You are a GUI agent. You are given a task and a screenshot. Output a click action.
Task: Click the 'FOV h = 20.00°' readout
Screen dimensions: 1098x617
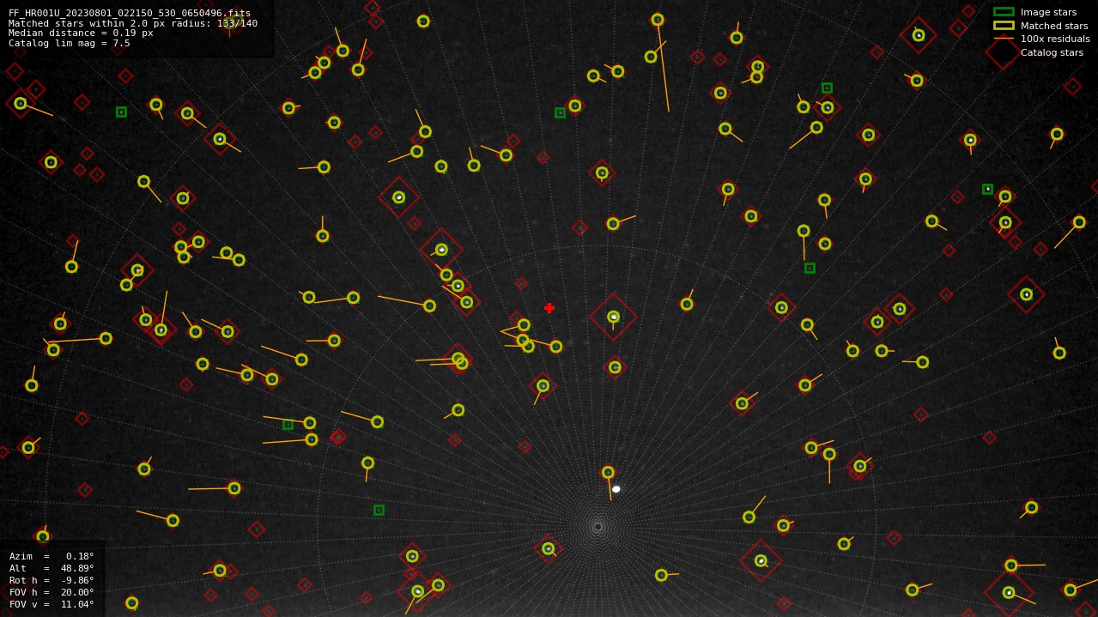pos(52,592)
